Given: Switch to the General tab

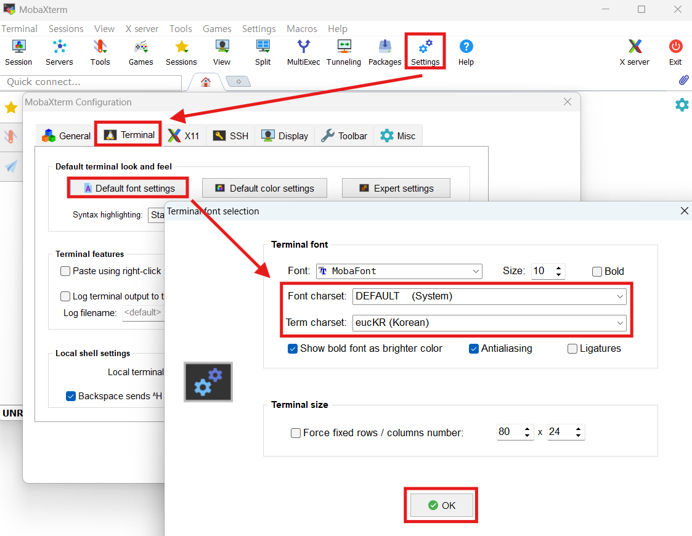Looking at the screenshot, I should click(x=66, y=136).
